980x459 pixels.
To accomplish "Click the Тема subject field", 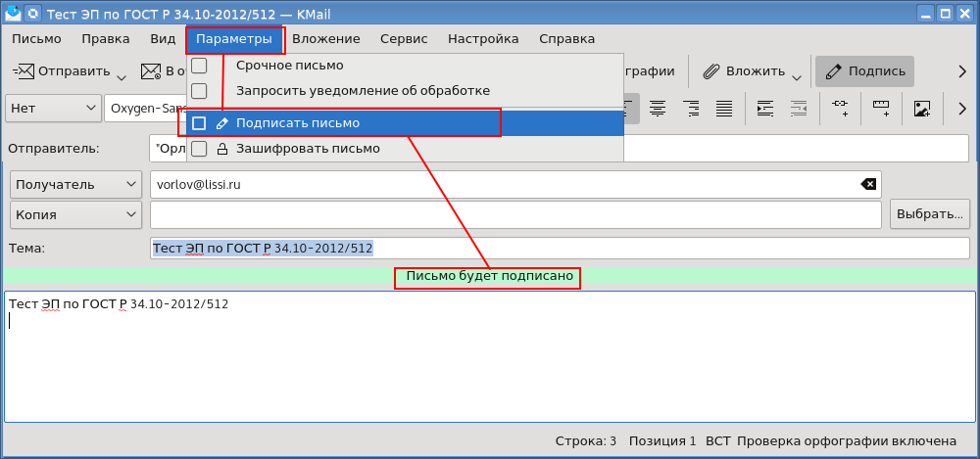I will coord(560,248).
